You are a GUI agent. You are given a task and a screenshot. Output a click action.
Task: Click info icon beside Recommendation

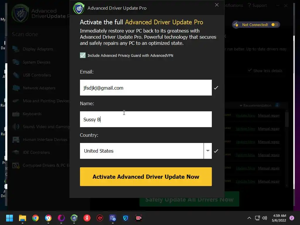pyautogui.click(x=277, y=105)
